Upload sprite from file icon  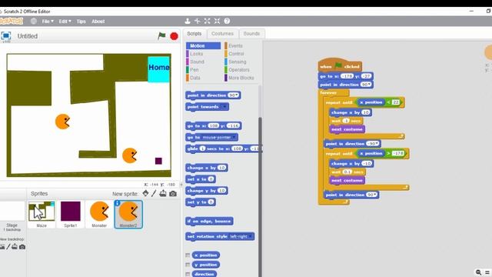tap(163, 193)
